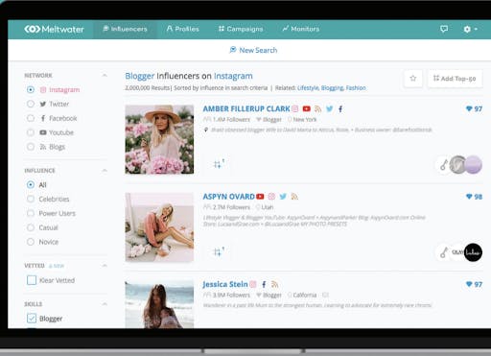Open the Influencers tab
Image resolution: width=491 pixels, height=356 pixels.
tap(125, 29)
